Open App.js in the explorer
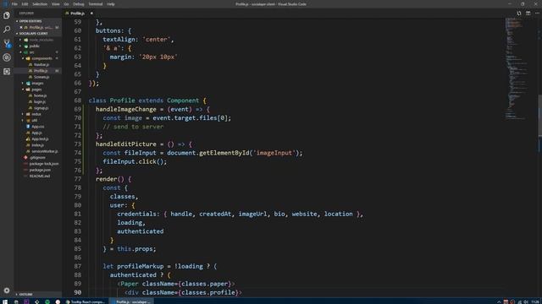Image resolution: width=542 pixels, height=304 pixels. [x=36, y=133]
